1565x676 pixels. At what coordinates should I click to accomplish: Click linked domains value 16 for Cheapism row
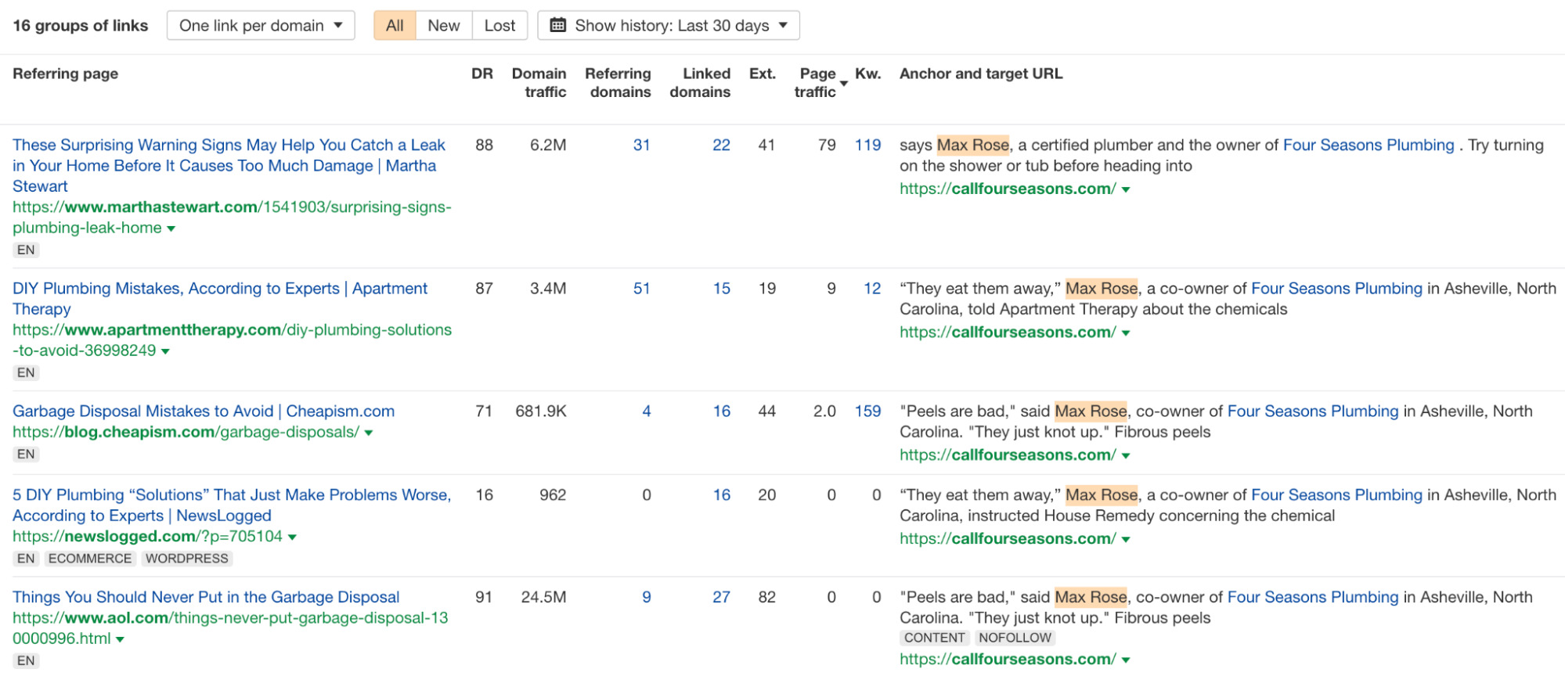[x=722, y=411]
